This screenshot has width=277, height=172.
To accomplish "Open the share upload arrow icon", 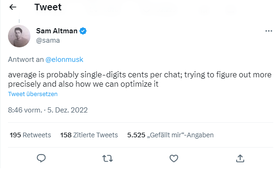I will tap(240, 158).
